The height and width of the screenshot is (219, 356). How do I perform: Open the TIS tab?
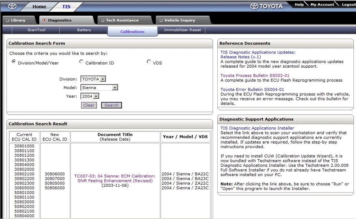pos(66,7)
